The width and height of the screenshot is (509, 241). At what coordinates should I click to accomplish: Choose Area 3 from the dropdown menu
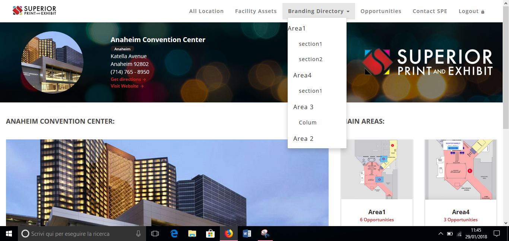coord(303,107)
